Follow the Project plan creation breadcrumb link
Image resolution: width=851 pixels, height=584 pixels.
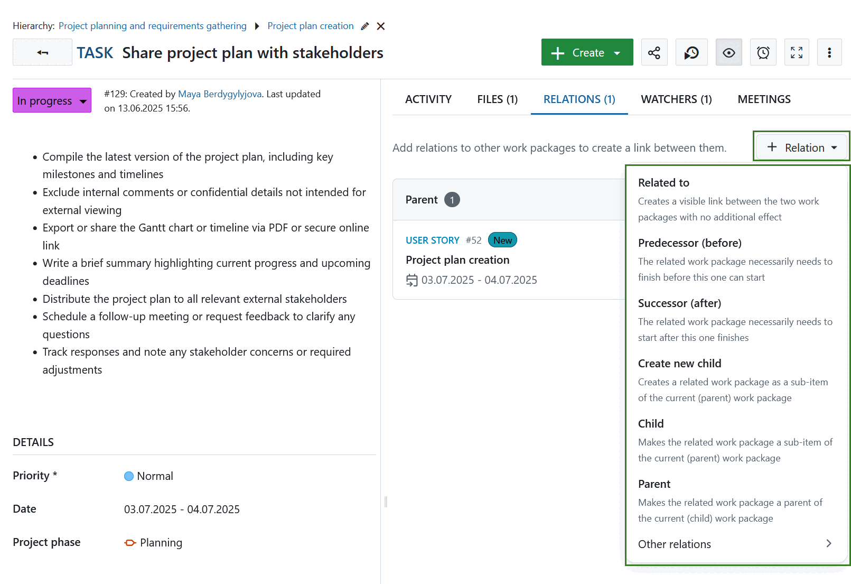click(311, 25)
